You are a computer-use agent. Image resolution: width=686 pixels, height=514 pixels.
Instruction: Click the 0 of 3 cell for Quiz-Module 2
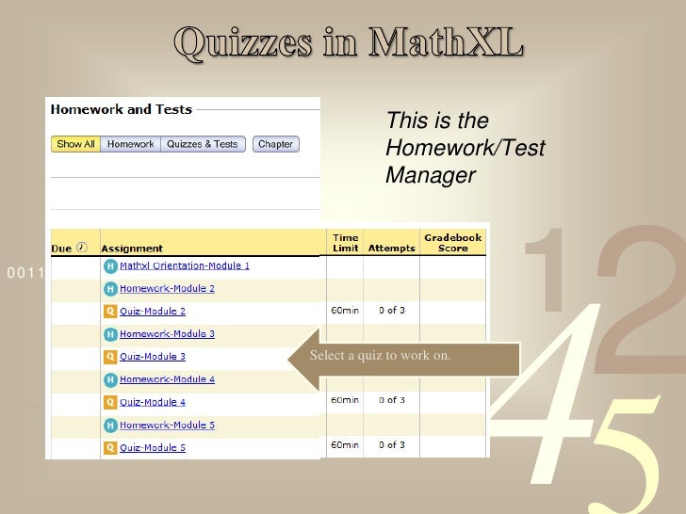pyautogui.click(x=392, y=311)
